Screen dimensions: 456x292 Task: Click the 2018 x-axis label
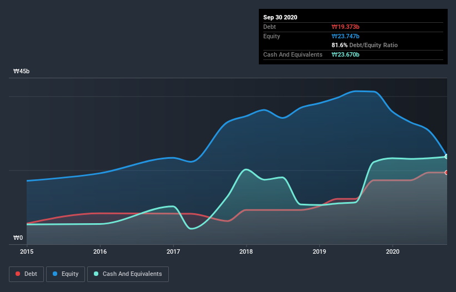click(x=246, y=251)
